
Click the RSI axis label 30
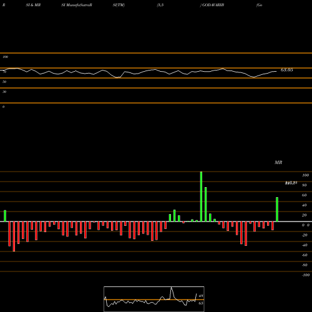4,92
